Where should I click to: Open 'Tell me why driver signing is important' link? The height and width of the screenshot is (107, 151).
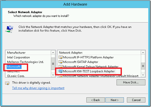click(x=38, y=88)
